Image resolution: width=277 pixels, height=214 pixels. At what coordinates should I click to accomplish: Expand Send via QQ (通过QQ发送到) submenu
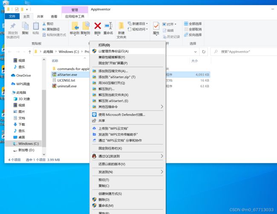[127, 156]
